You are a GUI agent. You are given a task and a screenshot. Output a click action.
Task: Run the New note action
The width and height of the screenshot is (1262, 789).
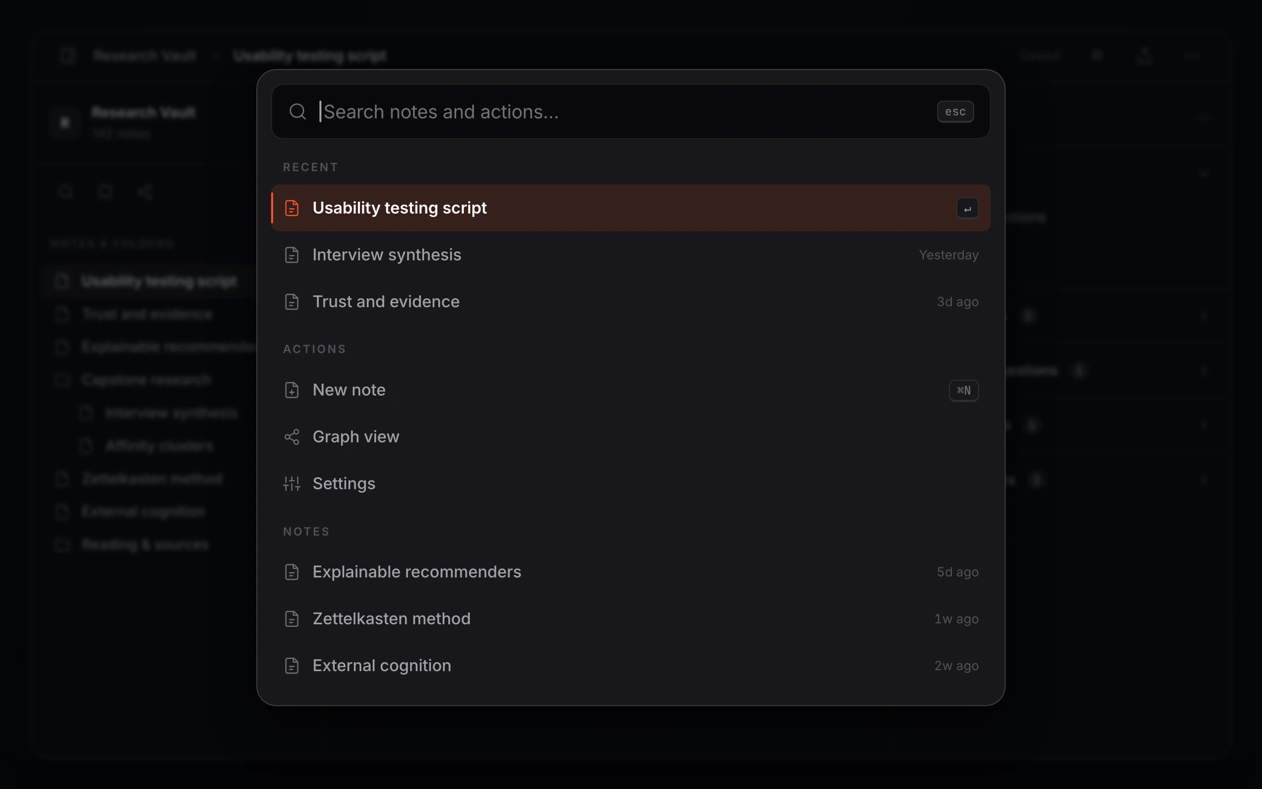tap(631, 390)
